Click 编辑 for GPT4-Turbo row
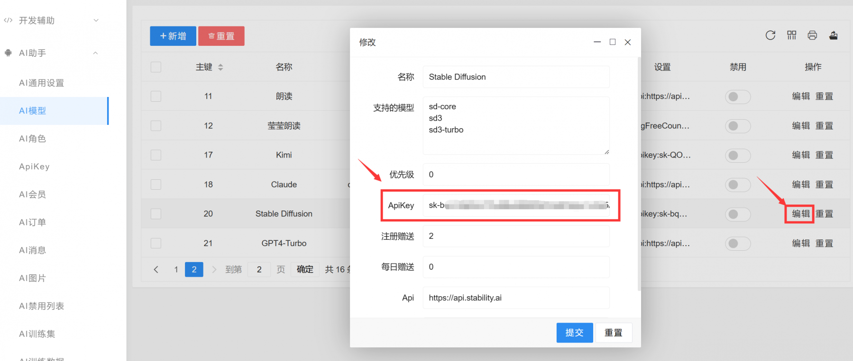The height and width of the screenshot is (361, 853). click(800, 243)
